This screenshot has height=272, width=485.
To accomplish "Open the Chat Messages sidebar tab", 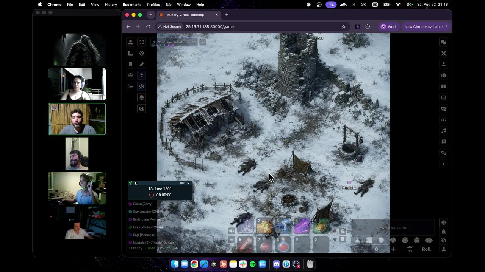I will point(444,42).
